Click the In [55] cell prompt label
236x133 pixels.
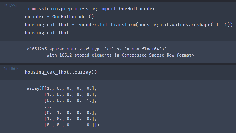coord(11,5)
